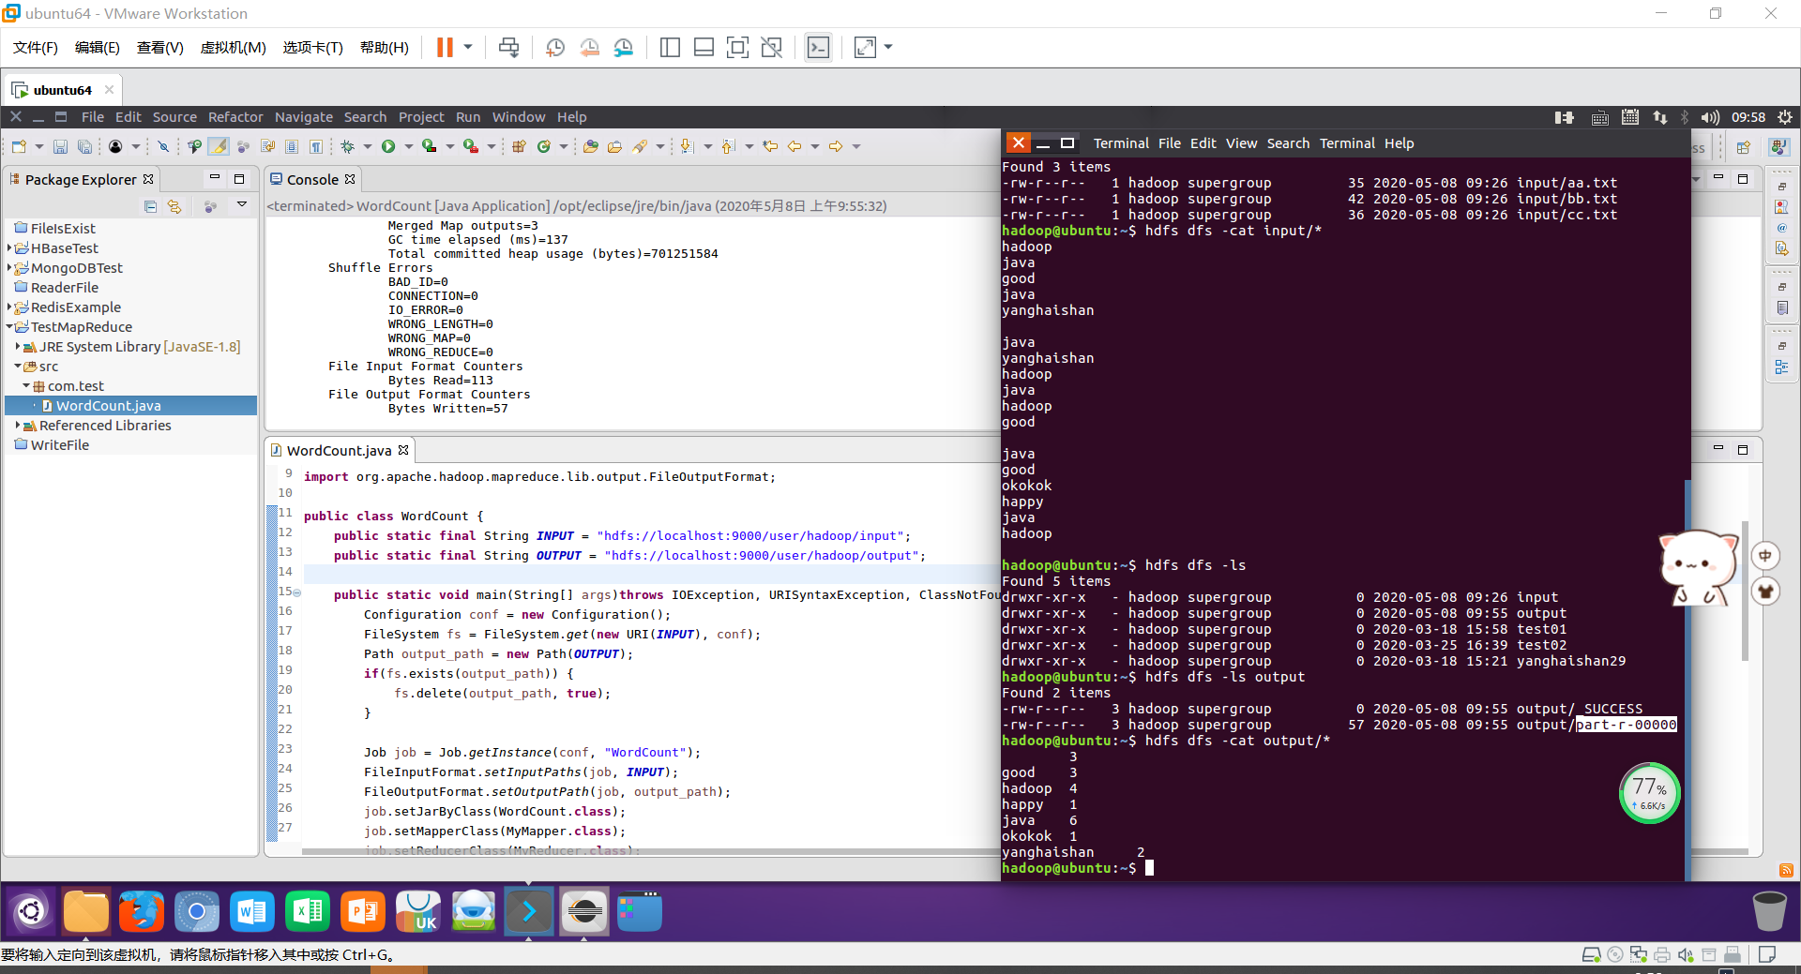The width and height of the screenshot is (1801, 974).
Task: Click the External Tools run icon
Action: click(471, 146)
